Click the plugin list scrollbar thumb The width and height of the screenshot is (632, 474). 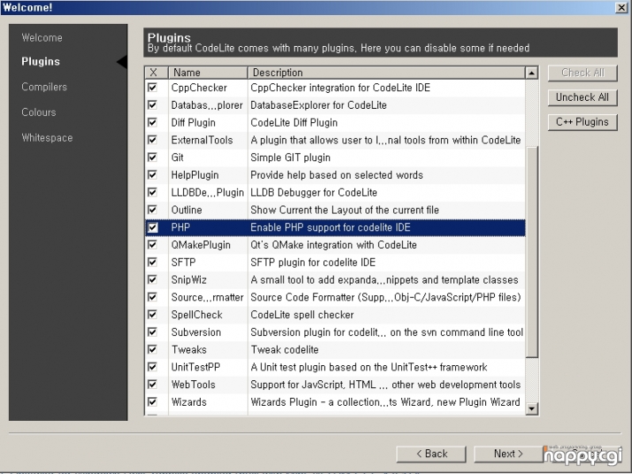click(x=532, y=252)
